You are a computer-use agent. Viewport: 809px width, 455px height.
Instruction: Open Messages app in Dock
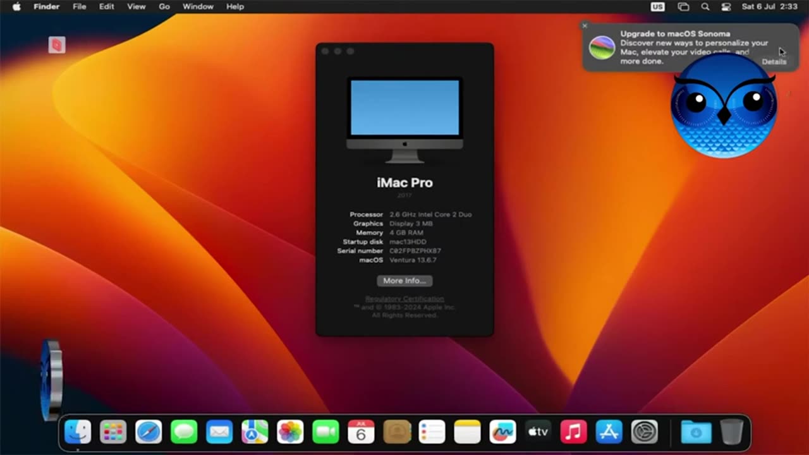pyautogui.click(x=184, y=432)
